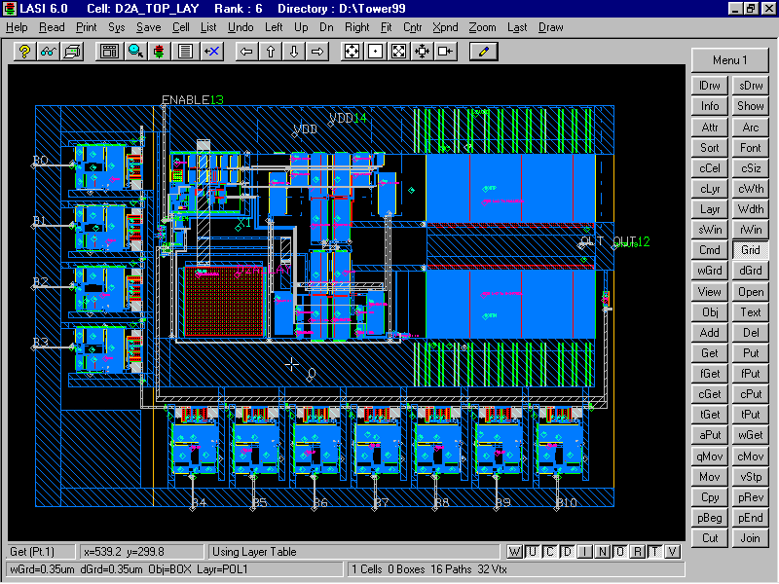Toggle the O button in status bar

pos(619,552)
